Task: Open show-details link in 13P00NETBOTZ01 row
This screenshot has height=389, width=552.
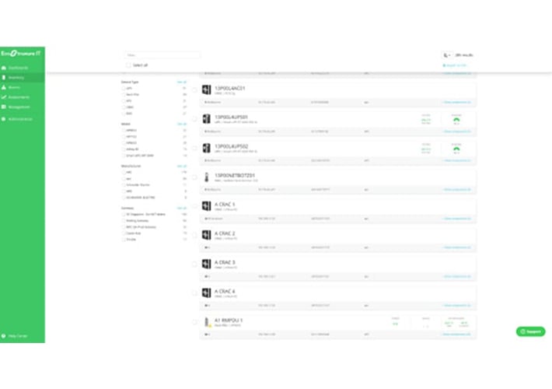Action: (456, 190)
